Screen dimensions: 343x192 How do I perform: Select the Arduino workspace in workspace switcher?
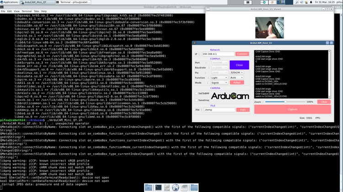(x=264, y=2)
